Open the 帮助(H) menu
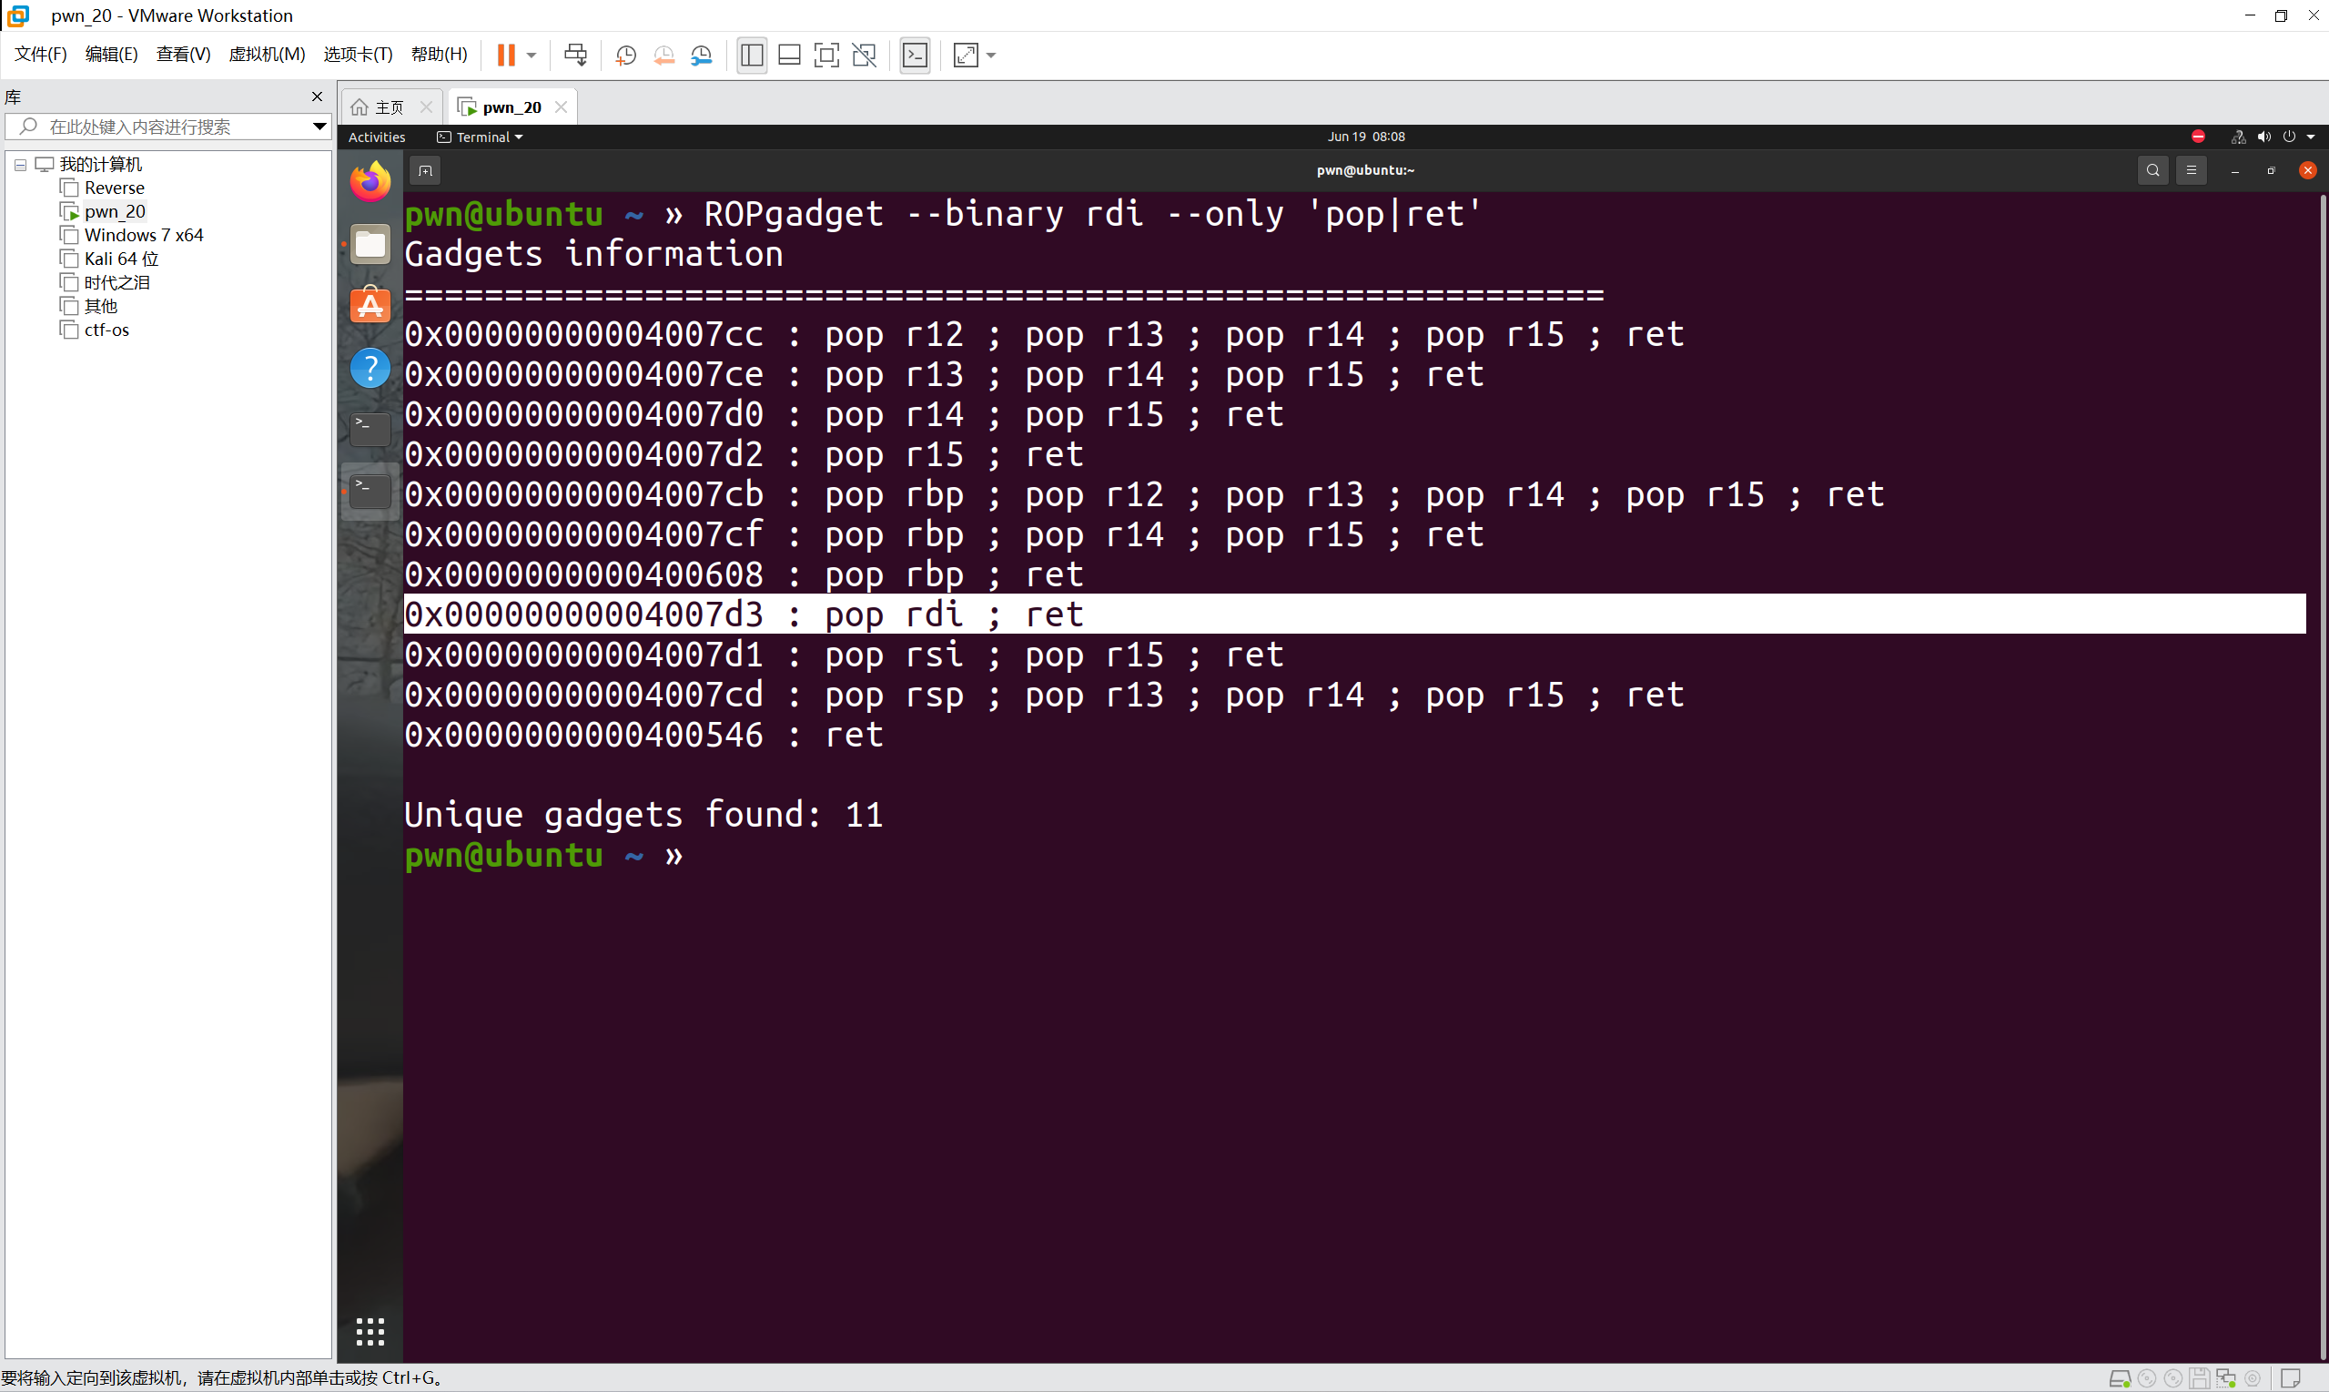This screenshot has height=1392, width=2329. point(439,55)
